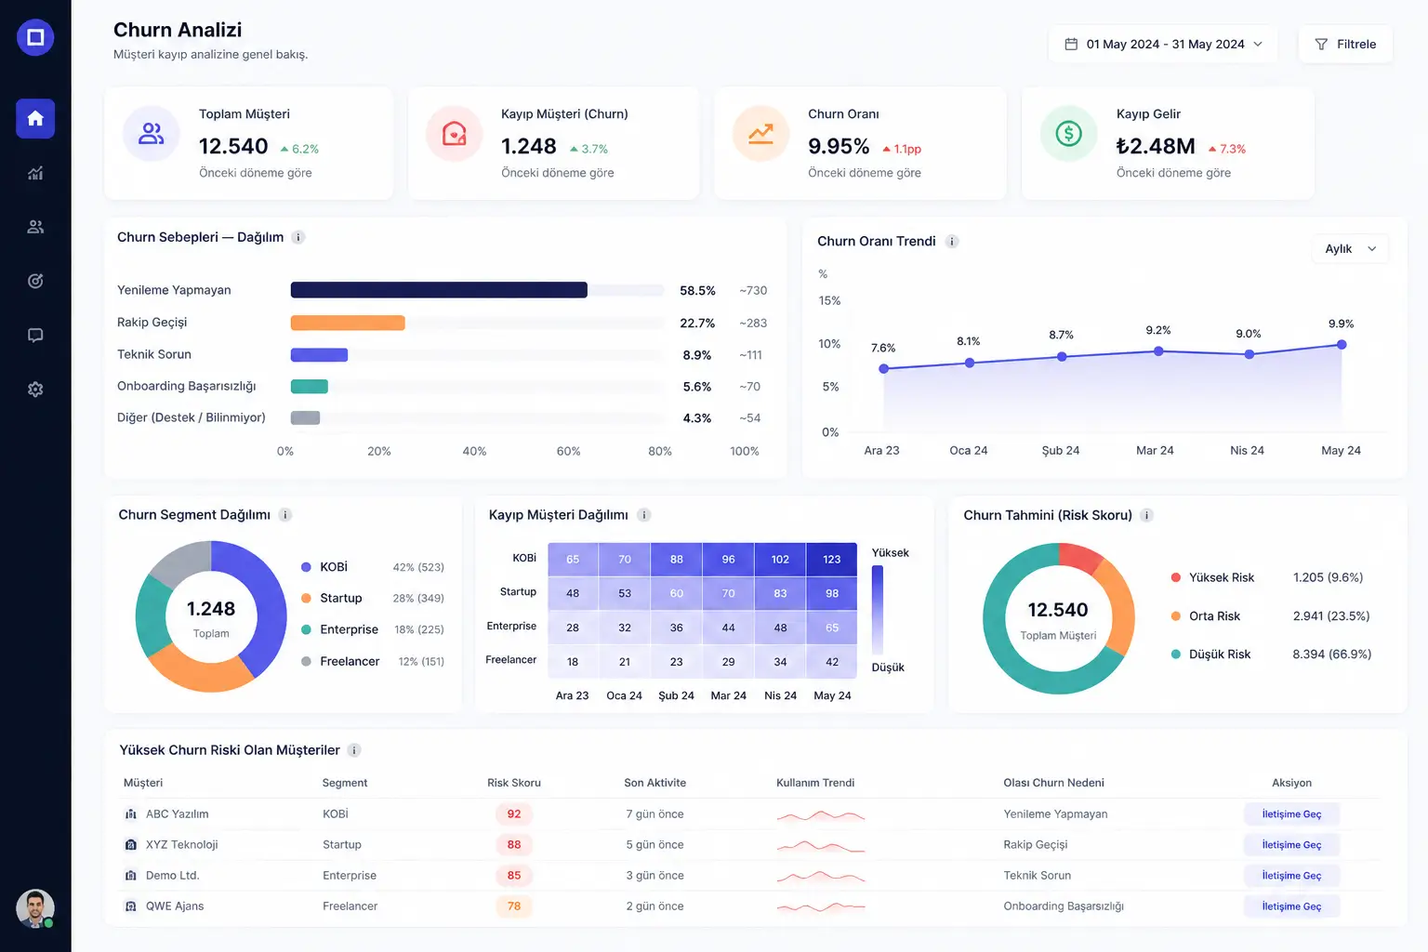Click info icon beside Yüksek Churn Riski Olan Müşteriler
Viewport: 1428px width, 952px height.
click(x=354, y=750)
